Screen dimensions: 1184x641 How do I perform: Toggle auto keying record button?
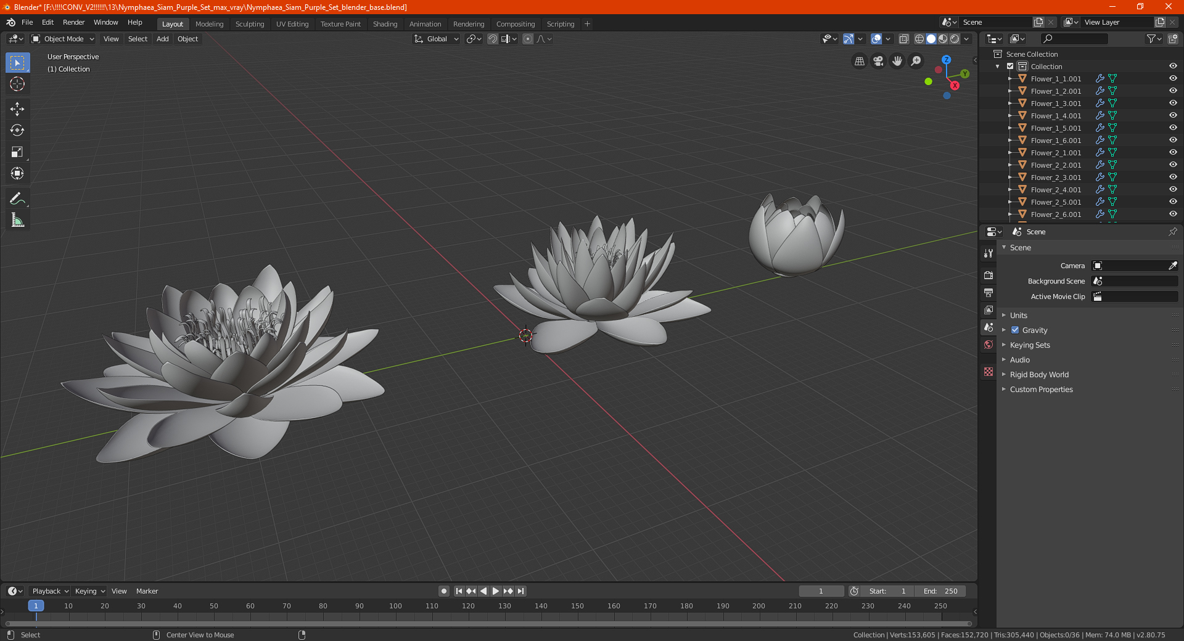[x=443, y=591]
